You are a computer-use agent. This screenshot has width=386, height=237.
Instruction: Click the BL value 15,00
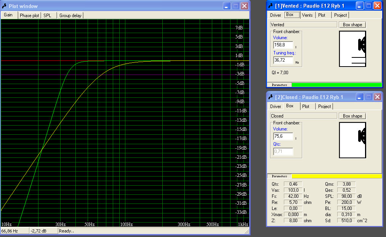(x=346, y=208)
